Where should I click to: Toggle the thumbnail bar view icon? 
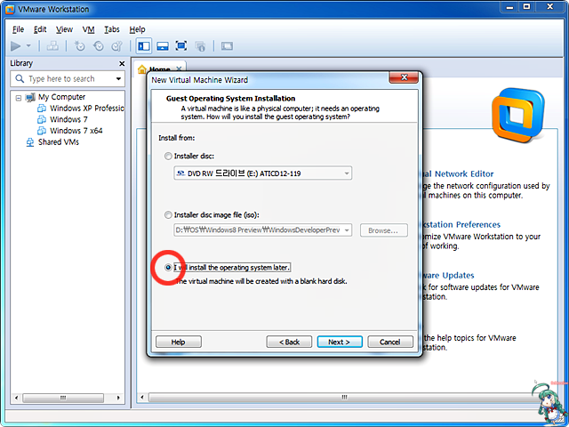click(x=163, y=46)
